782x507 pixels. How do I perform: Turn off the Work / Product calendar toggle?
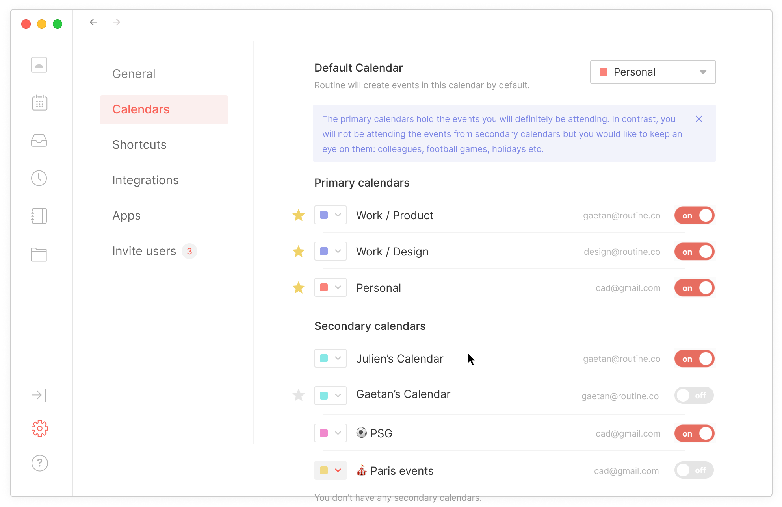coord(694,215)
